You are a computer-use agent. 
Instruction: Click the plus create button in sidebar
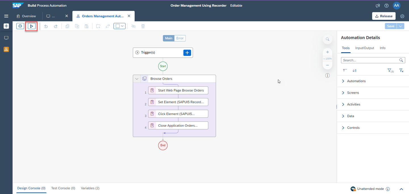point(6,26)
